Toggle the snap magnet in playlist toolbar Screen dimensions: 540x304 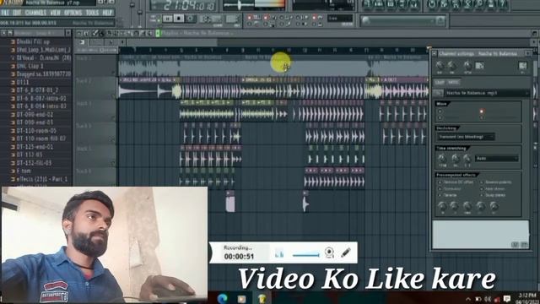pyautogui.click(x=86, y=34)
